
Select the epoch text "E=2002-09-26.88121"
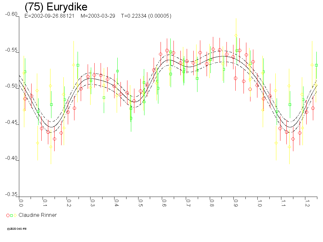[50, 16]
